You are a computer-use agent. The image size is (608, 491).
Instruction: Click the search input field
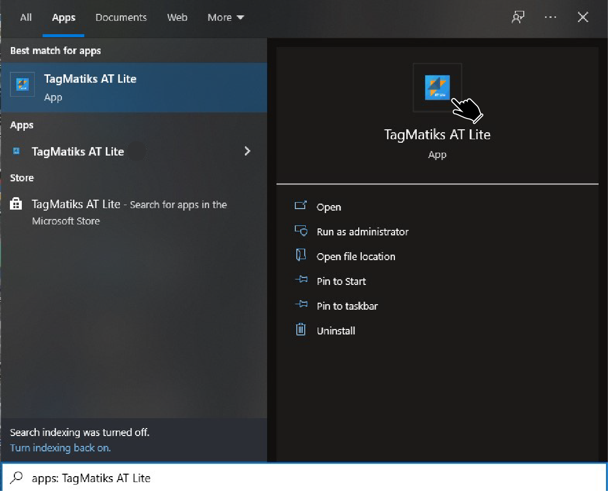[x=297, y=478]
